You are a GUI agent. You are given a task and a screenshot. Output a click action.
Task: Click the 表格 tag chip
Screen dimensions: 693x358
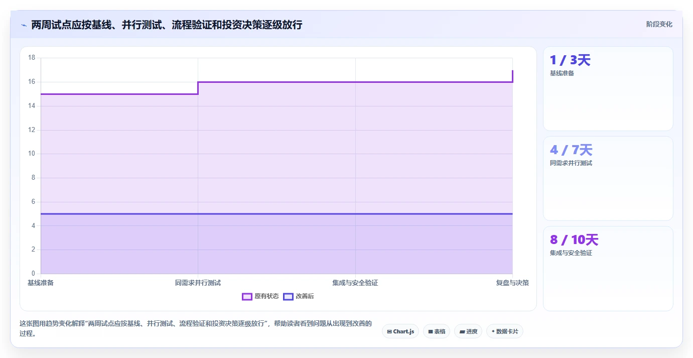coord(437,331)
